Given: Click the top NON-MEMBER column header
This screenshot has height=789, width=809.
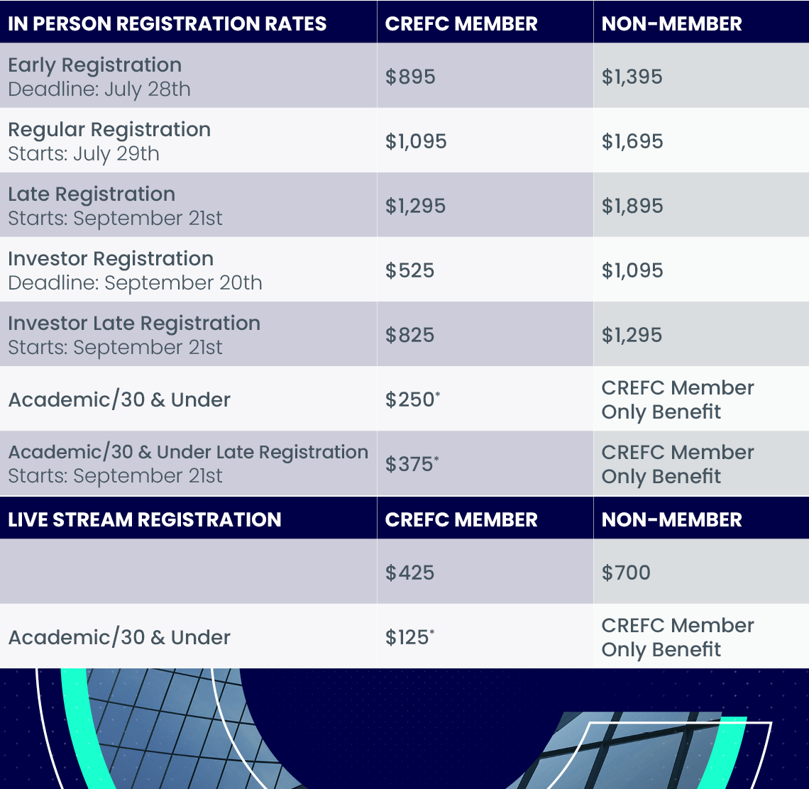Looking at the screenshot, I should [672, 23].
